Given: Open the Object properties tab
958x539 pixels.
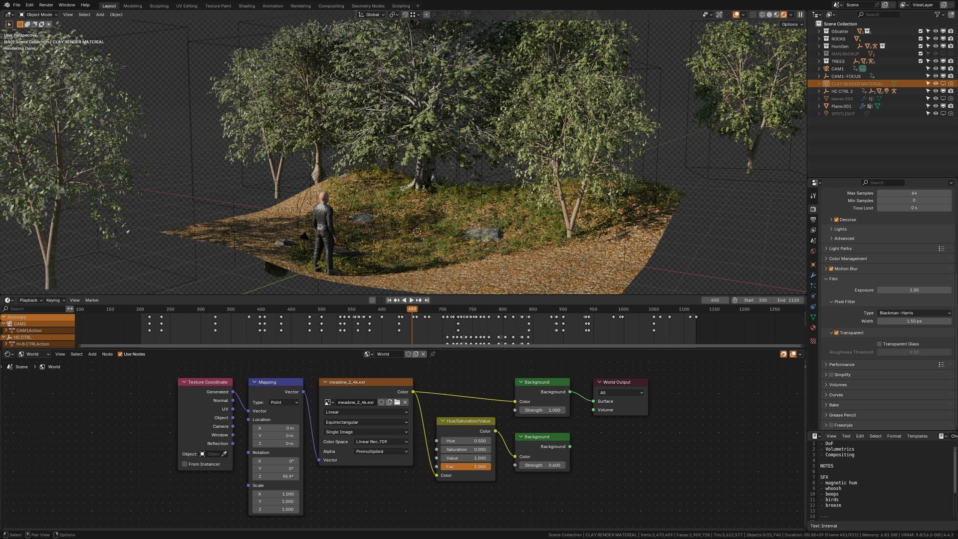Looking at the screenshot, I should 813,265.
